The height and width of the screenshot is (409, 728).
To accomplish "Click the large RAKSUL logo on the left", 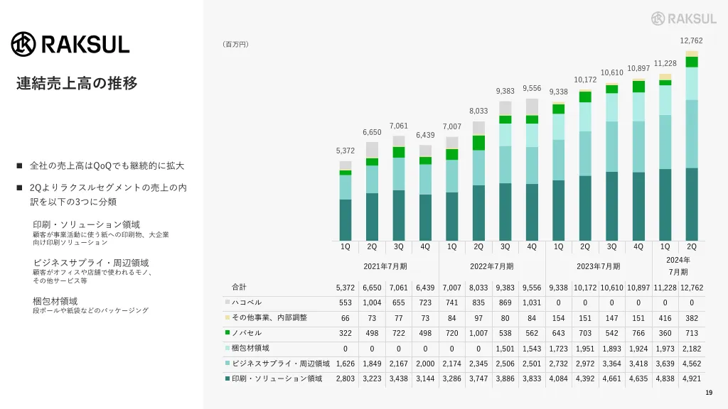I will coord(70,45).
